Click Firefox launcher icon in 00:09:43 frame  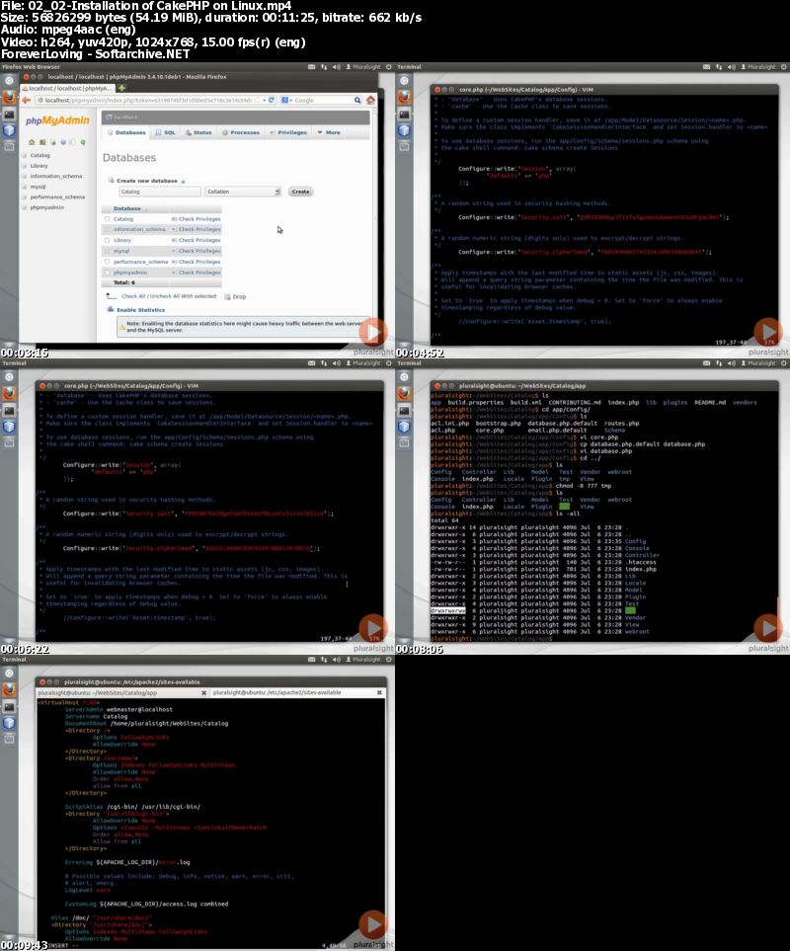pos(9,689)
